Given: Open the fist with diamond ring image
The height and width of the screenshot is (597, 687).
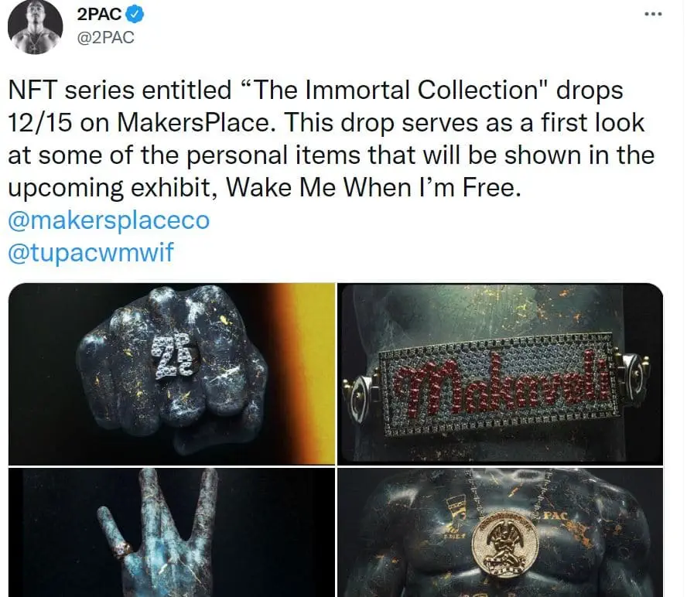Looking at the screenshot, I should 172,374.
